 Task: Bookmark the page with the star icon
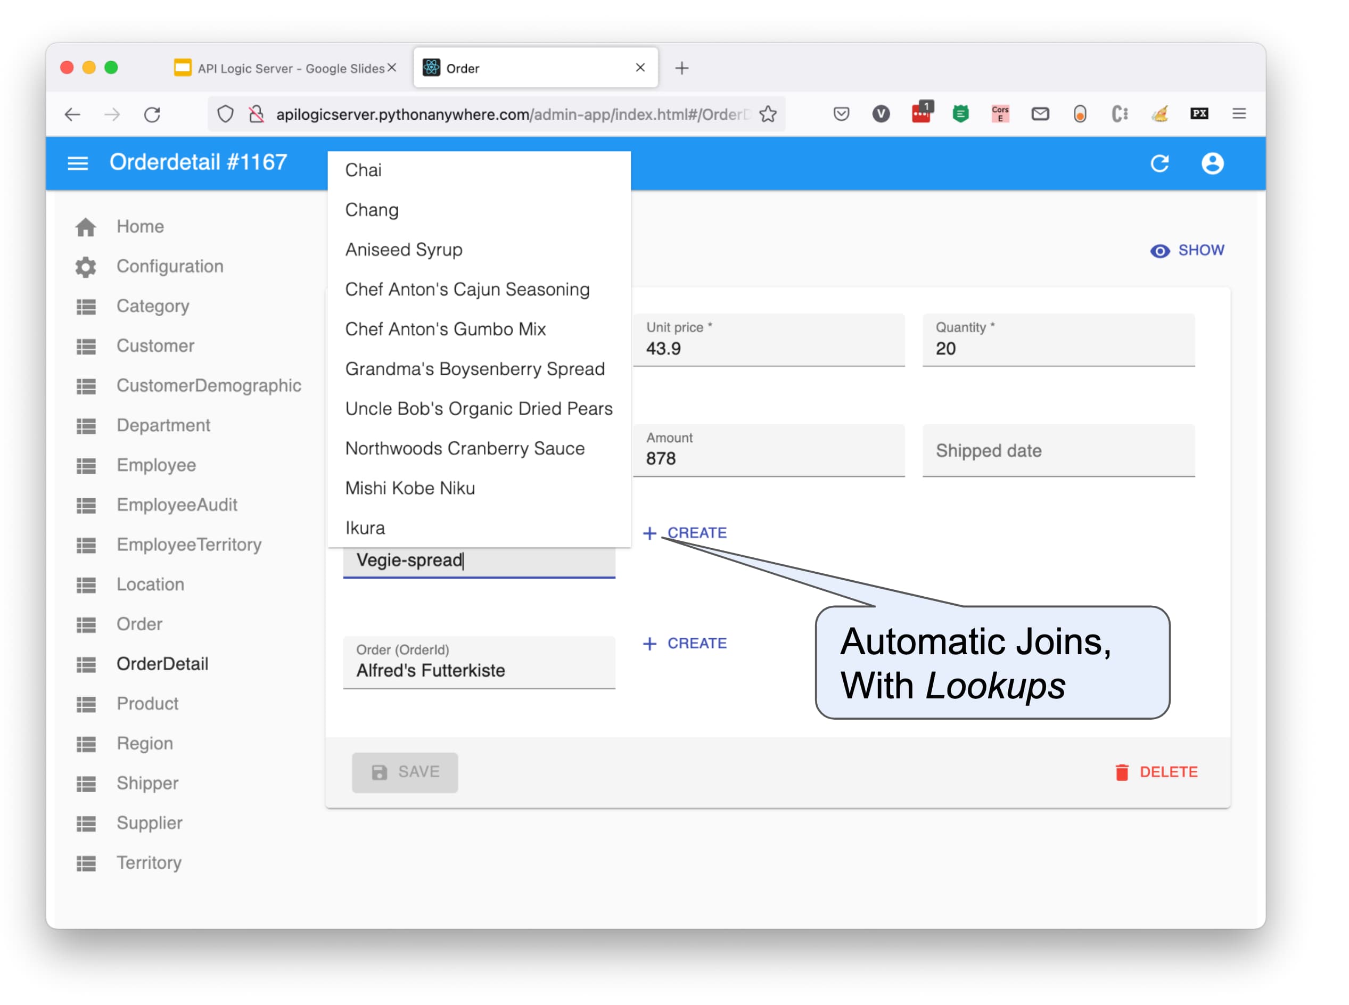click(768, 114)
